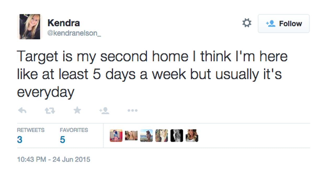Click the Kendra display name
329x178 pixels.
(x=64, y=23)
